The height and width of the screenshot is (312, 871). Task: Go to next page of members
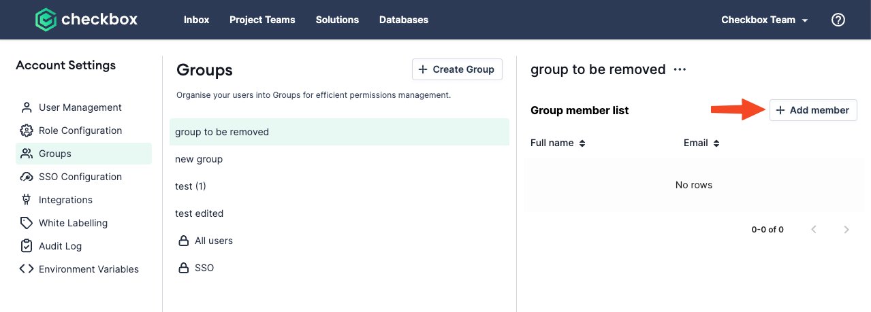pyautogui.click(x=846, y=230)
